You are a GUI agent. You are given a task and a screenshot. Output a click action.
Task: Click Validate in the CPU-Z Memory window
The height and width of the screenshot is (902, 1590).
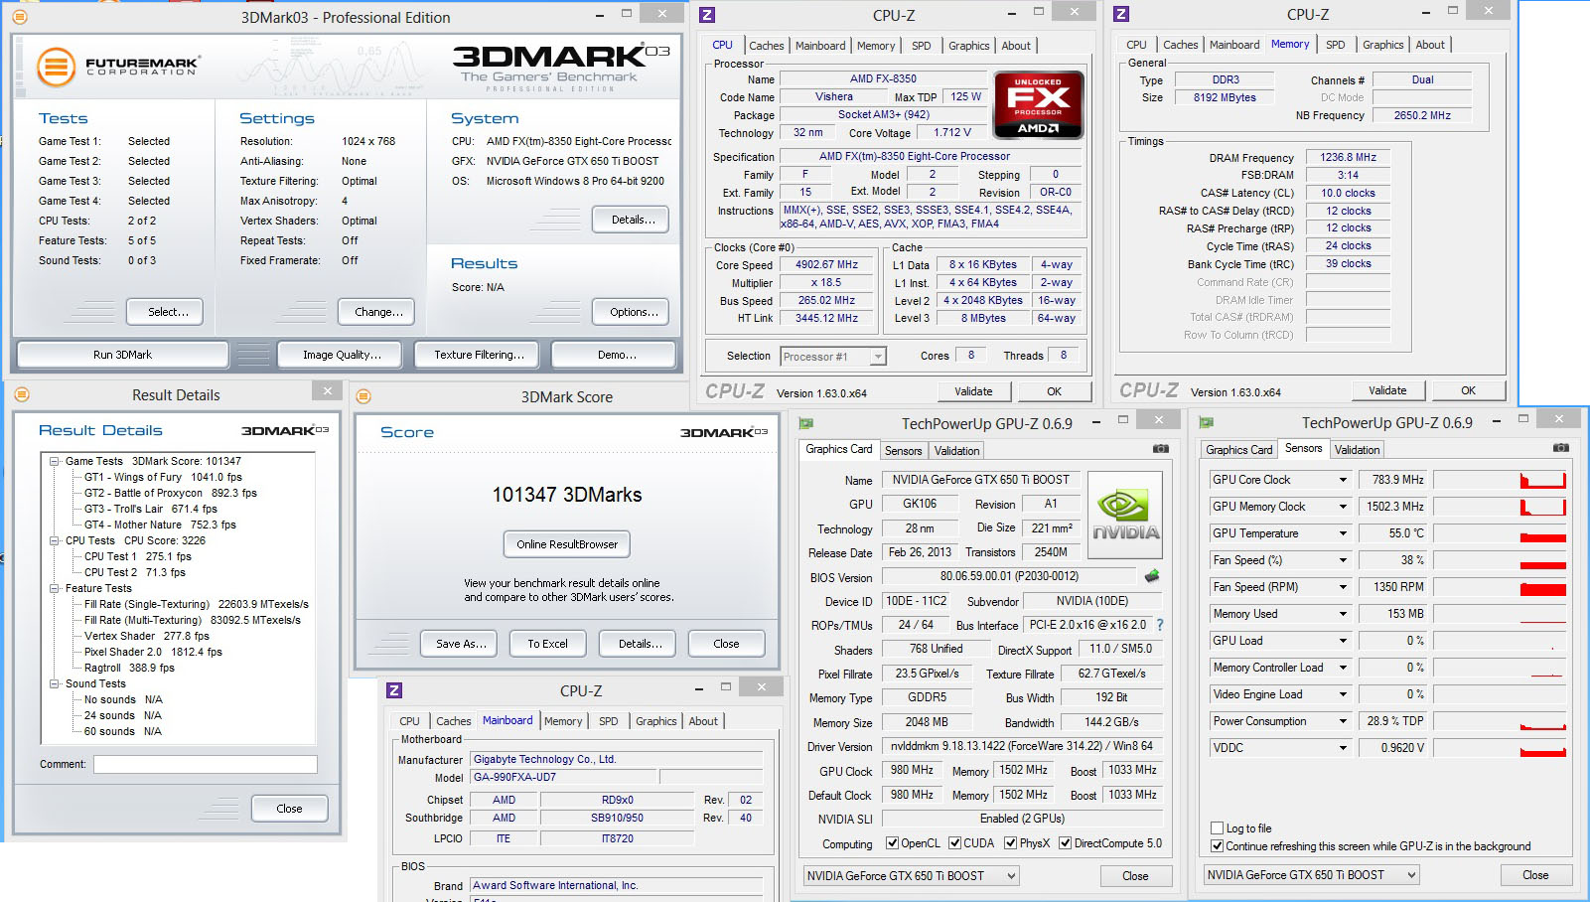coord(1387,390)
